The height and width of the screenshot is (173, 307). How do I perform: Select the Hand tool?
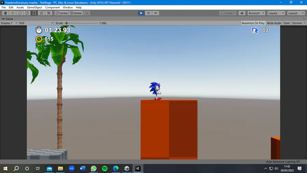(5, 13)
